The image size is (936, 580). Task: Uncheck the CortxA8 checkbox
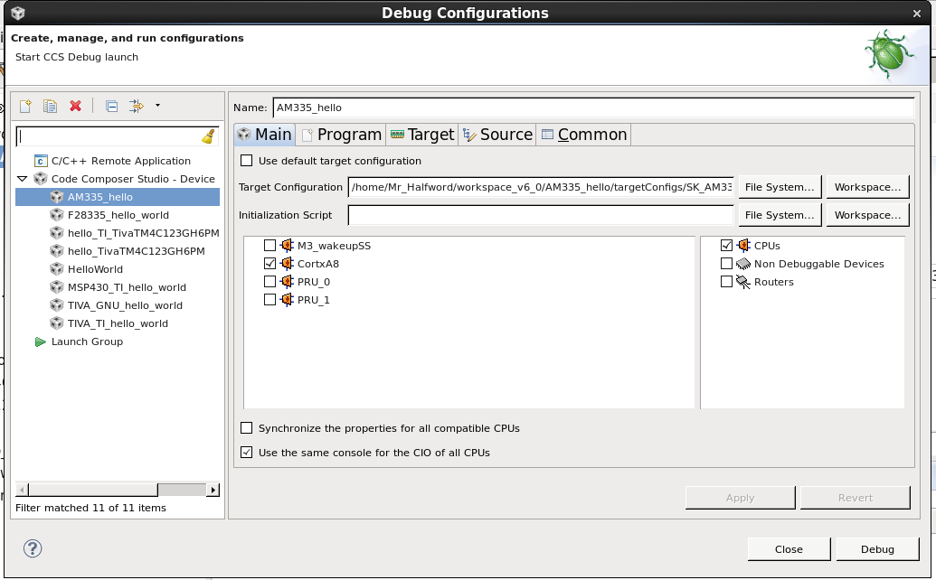point(269,264)
